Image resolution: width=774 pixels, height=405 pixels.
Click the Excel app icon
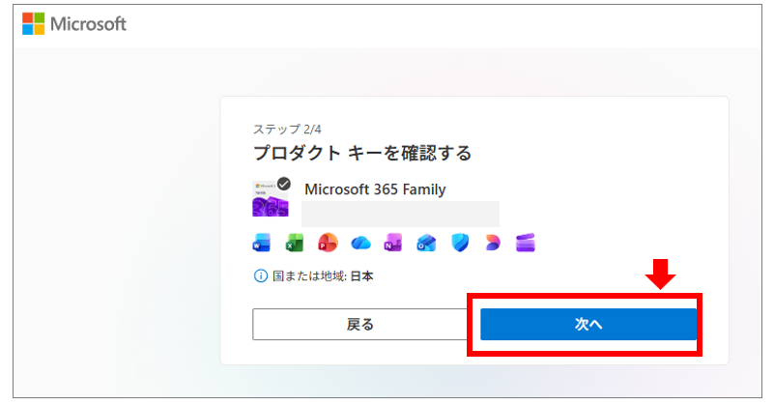pos(294,243)
